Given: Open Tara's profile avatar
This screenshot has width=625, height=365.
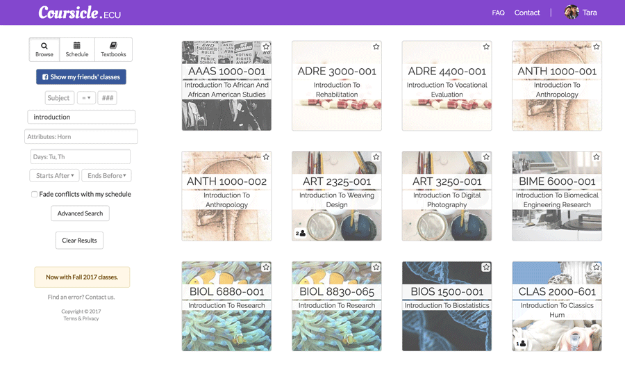Looking at the screenshot, I should click(572, 13).
